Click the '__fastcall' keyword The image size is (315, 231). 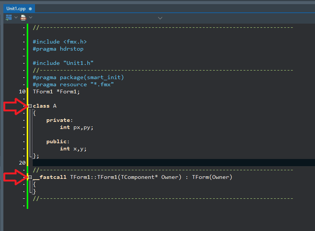[x=50, y=177]
